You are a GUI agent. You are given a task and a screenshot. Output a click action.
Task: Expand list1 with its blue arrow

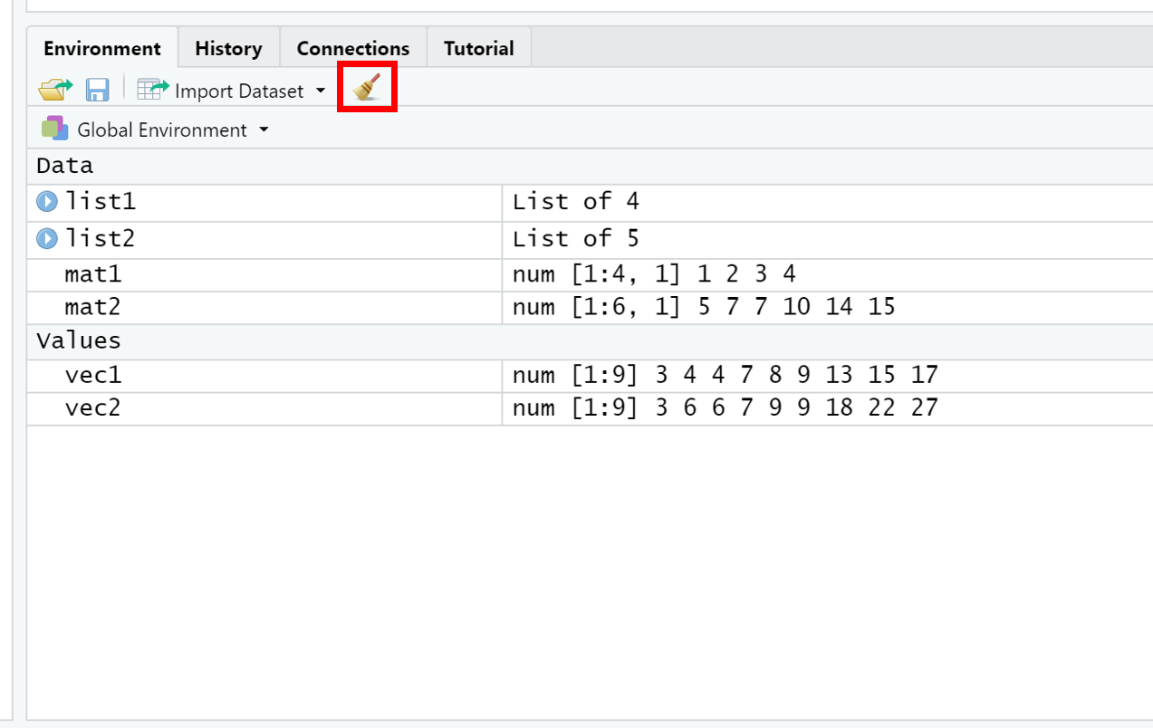pos(46,201)
